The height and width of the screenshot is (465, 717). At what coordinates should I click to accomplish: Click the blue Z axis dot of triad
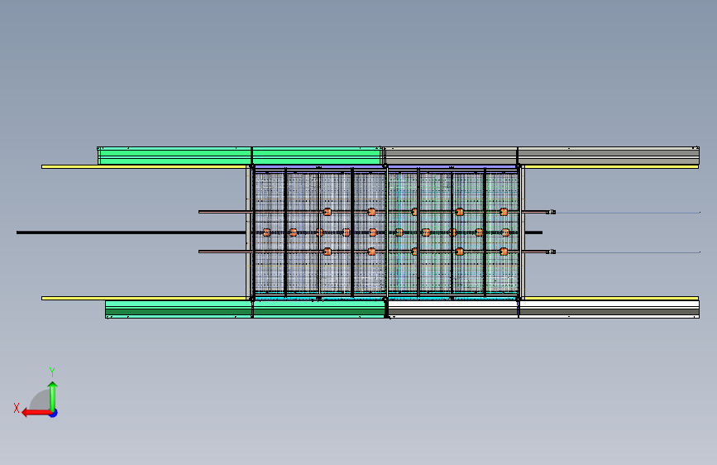(54, 413)
